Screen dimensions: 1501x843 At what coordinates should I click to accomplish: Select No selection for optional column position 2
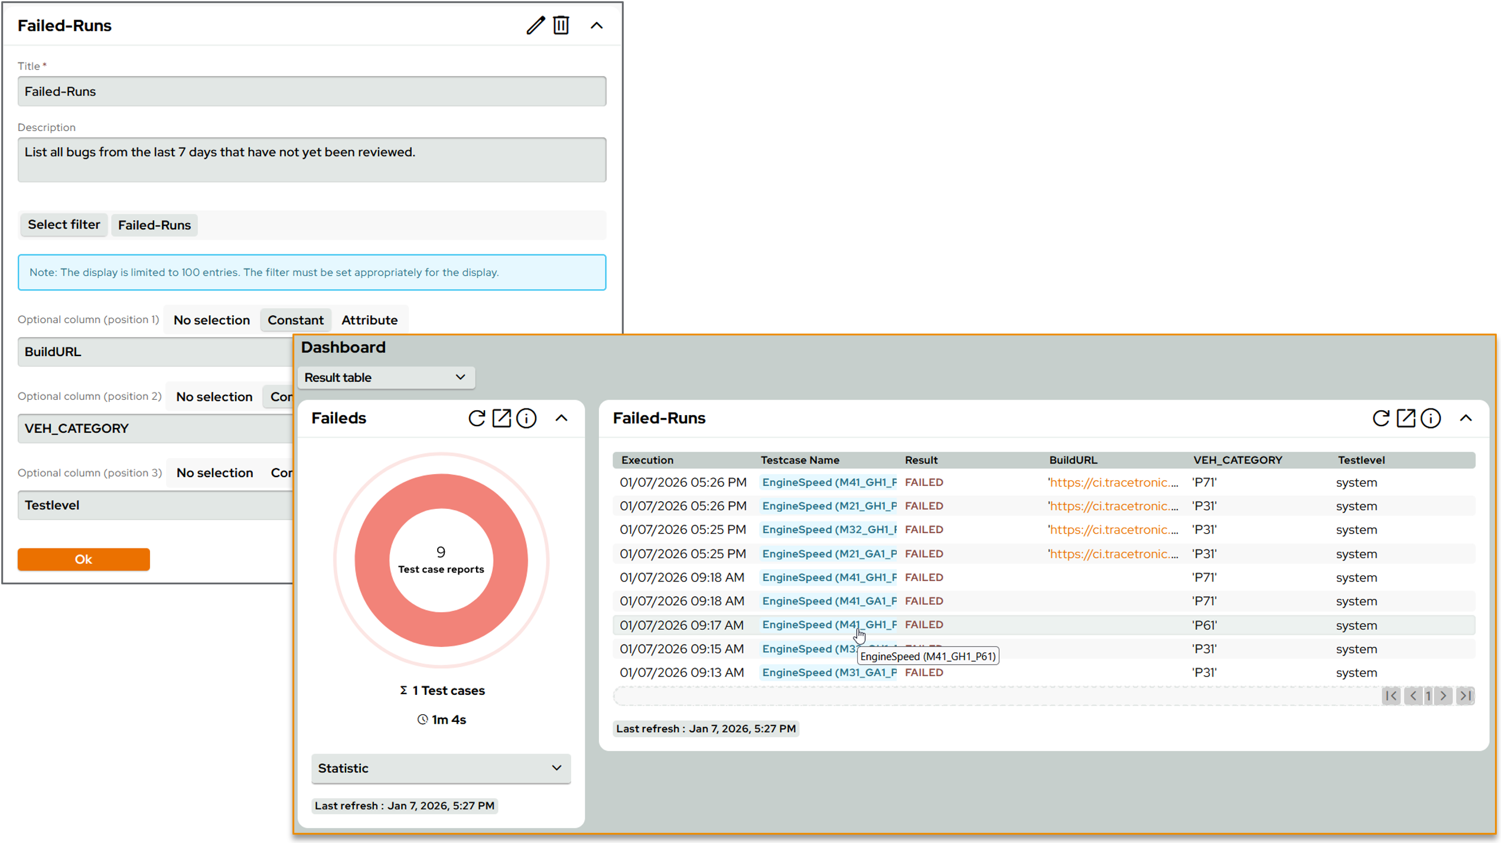point(214,396)
